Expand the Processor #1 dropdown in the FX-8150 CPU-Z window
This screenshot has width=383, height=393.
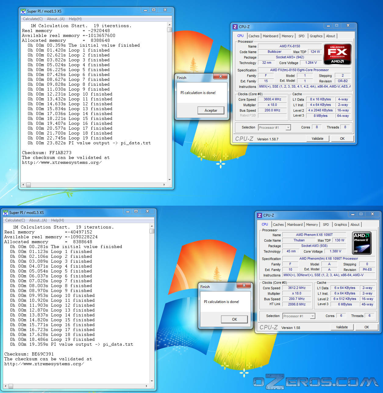288,128
